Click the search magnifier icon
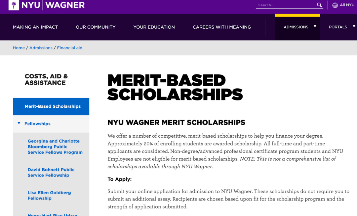This screenshot has width=357, height=216. click(x=319, y=5)
